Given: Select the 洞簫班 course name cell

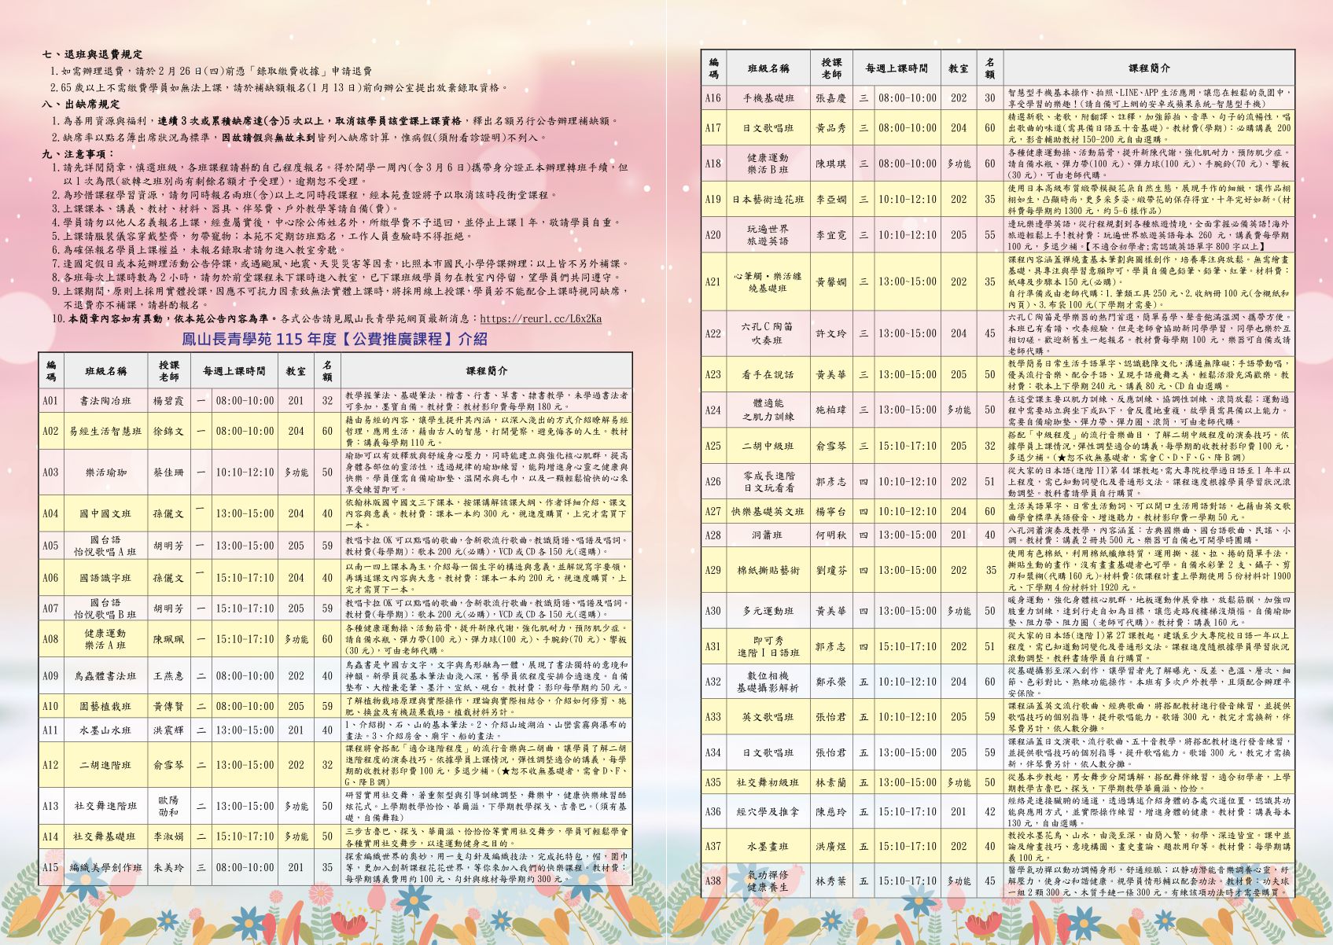Looking at the screenshot, I should coord(768,535).
